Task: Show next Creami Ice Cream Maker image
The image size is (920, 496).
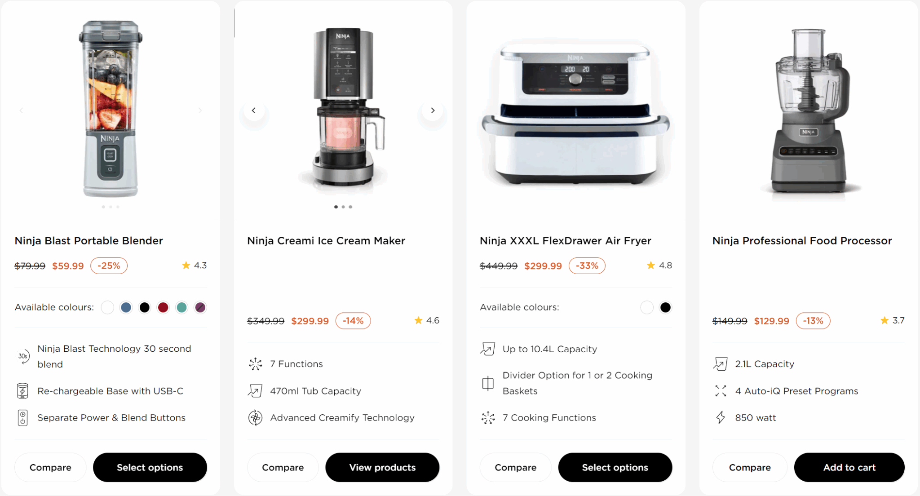Action: (x=433, y=111)
